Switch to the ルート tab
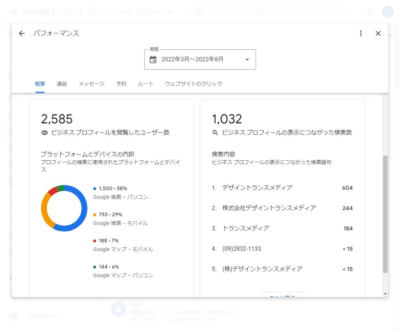Viewport: 400px width, 332px height. [x=146, y=84]
